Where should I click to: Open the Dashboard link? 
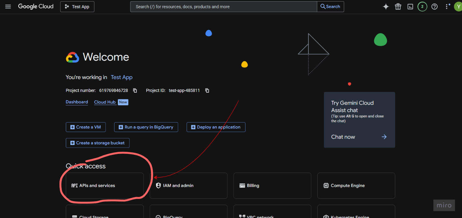click(x=77, y=102)
